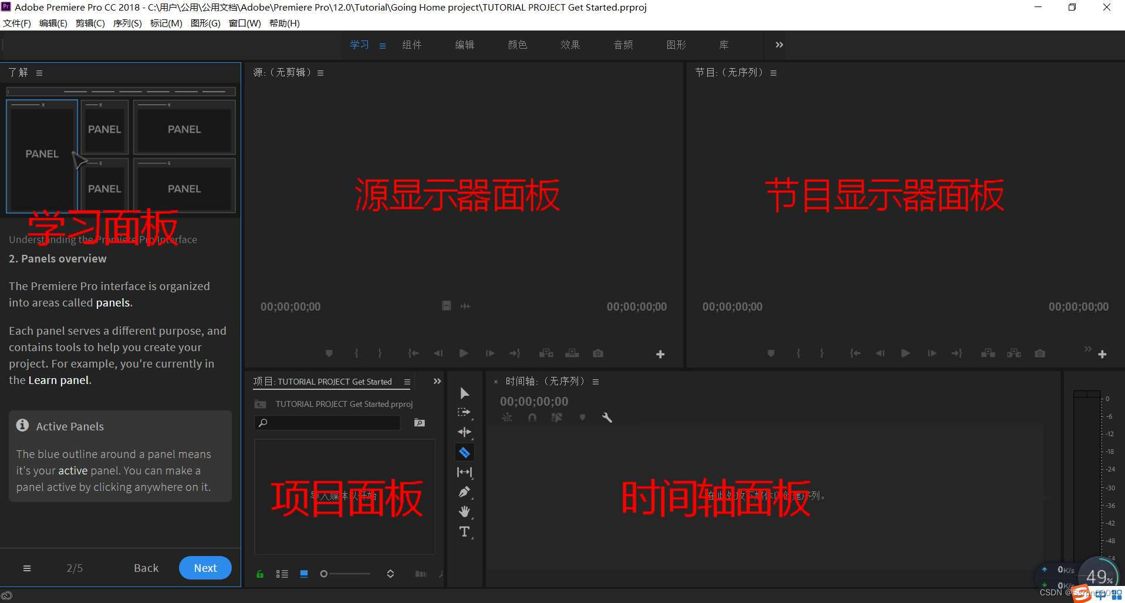Viewport: 1125px width, 603px height.
Task: Toggle the project writable lock icon
Action: click(x=260, y=574)
